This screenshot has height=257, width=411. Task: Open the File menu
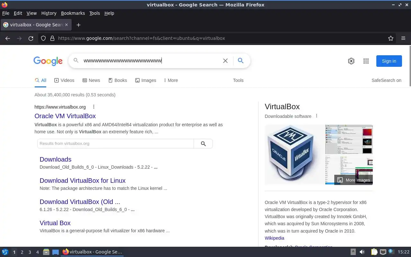coord(6,13)
